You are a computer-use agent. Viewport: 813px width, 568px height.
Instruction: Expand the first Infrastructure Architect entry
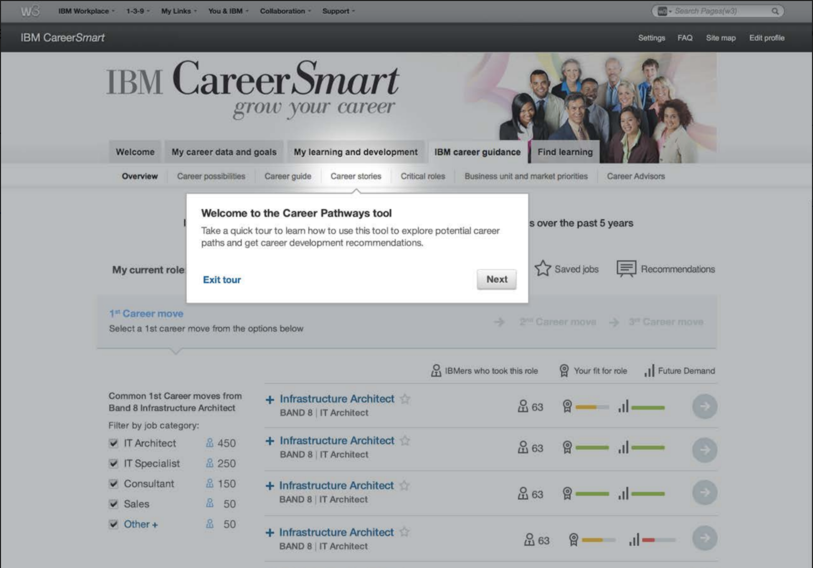269,399
